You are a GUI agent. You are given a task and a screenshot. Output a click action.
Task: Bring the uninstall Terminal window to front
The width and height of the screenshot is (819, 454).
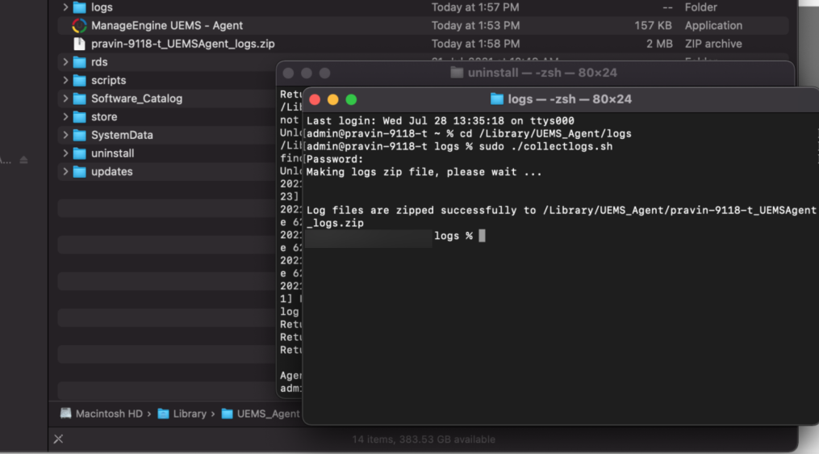pyautogui.click(x=533, y=73)
